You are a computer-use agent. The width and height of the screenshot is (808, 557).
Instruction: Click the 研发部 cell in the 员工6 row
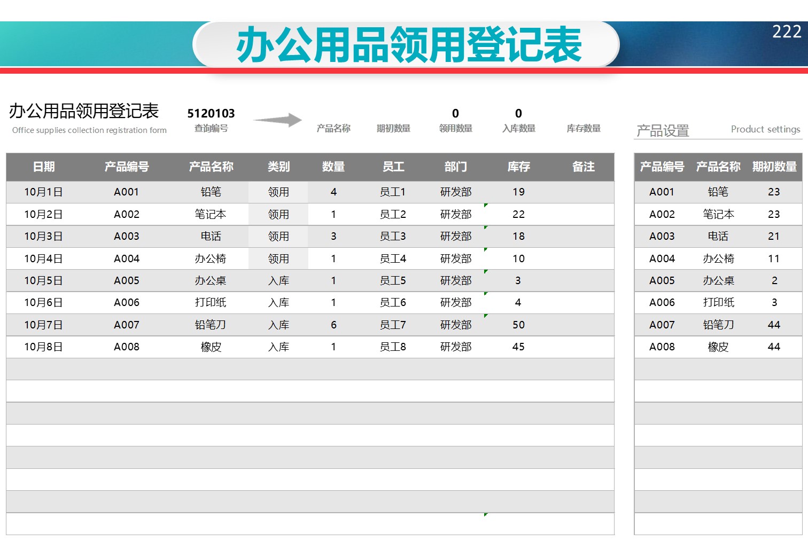click(x=456, y=302)
